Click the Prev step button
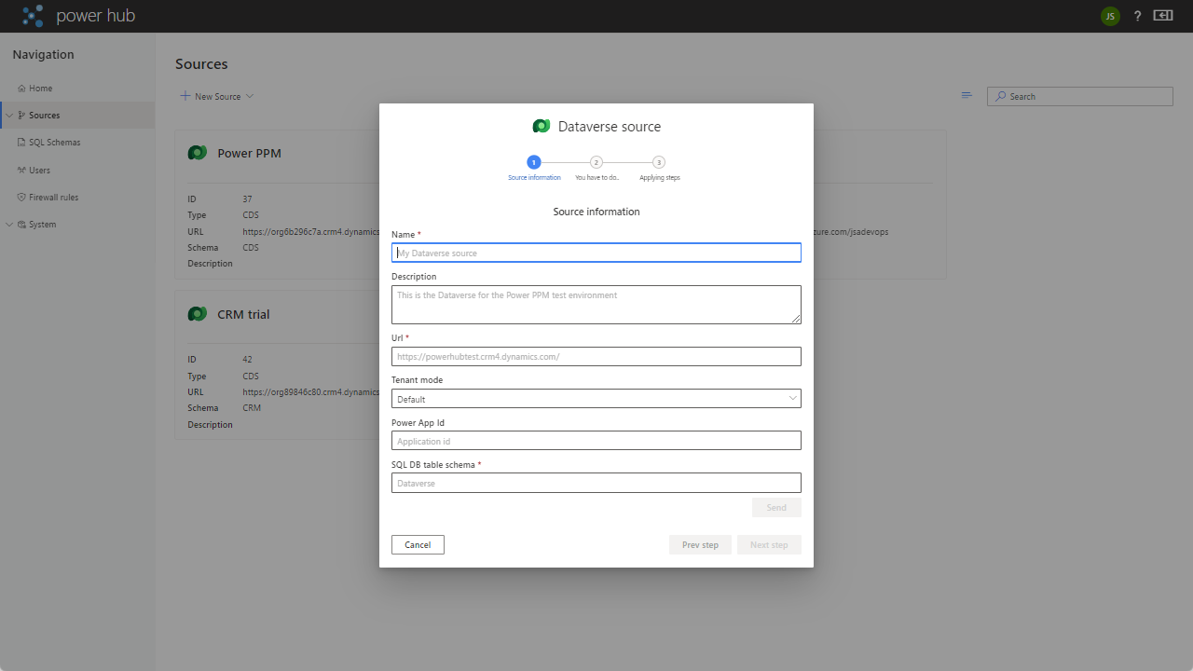1193x671 pixels. click(700, 545)
